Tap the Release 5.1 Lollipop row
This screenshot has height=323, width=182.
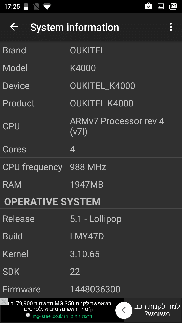91,219
